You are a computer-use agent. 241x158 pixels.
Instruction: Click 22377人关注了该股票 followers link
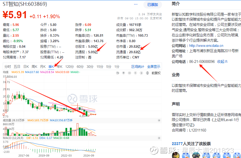tap(191, 144)
